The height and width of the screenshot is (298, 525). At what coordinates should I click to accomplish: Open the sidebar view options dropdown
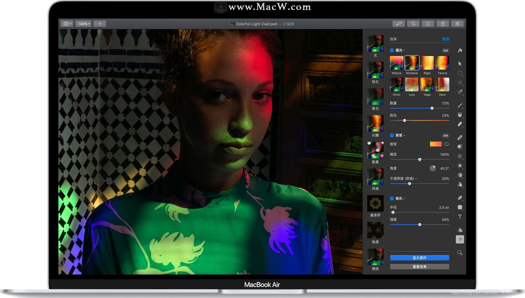tap(67, 24)
